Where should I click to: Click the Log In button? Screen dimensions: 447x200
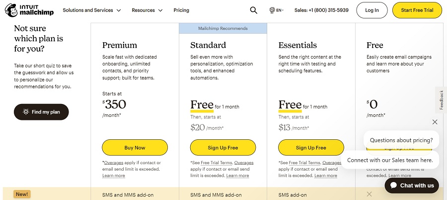click(372, 10)
